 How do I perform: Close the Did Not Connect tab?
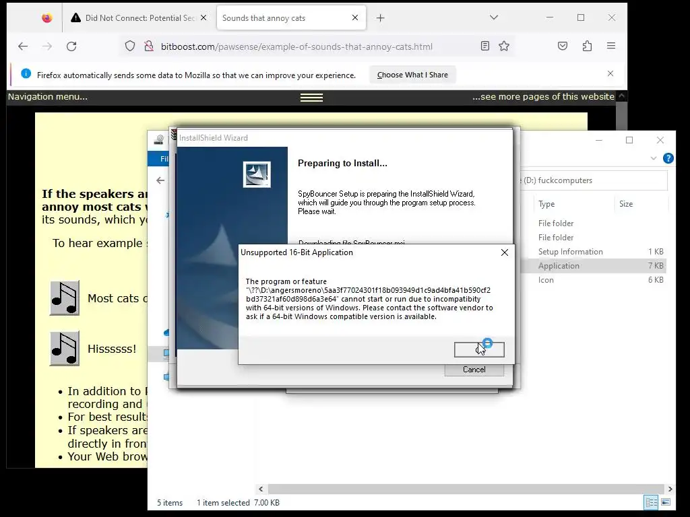click(203, 18)
